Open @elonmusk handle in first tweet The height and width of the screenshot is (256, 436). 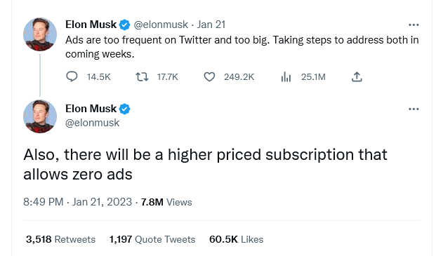click(x=161, y=25)
